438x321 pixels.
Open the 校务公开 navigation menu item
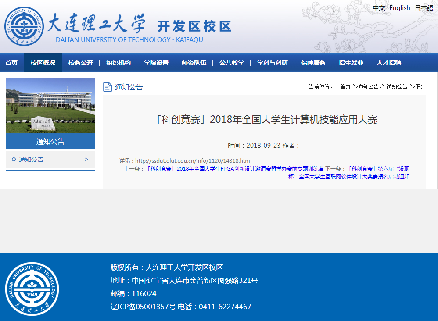(x=81, y=63)
